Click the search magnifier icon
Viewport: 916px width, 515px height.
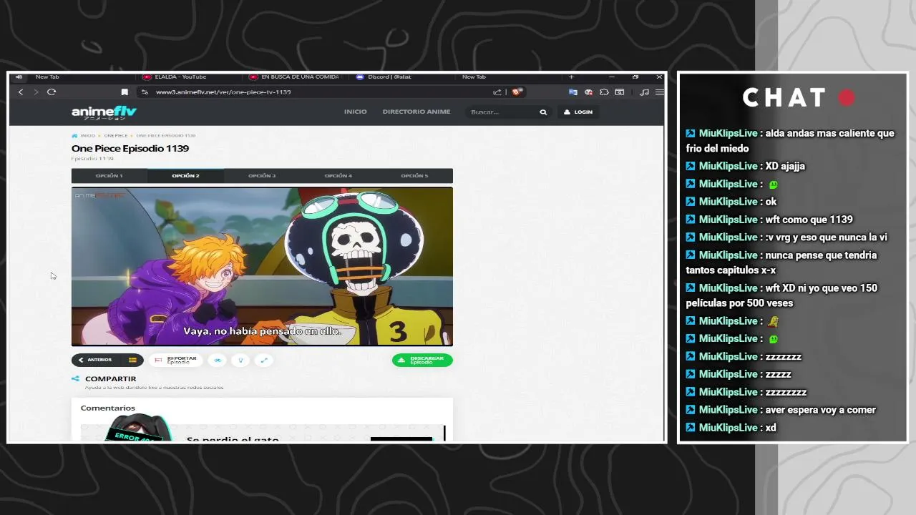click(x=543, y=112)
